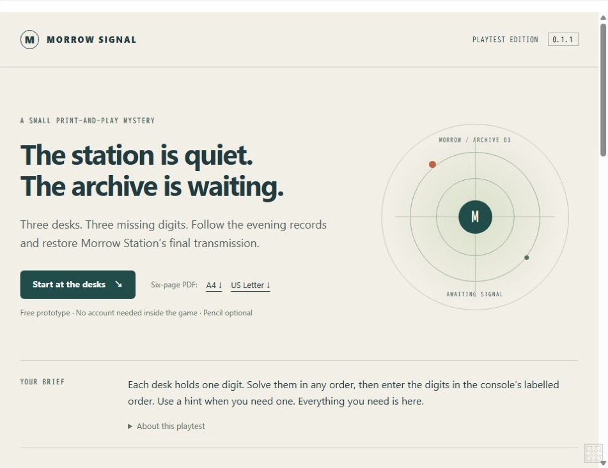Screen dimensions: 608x468
Task: Click the dark green M center of radar
Action: 476,217
